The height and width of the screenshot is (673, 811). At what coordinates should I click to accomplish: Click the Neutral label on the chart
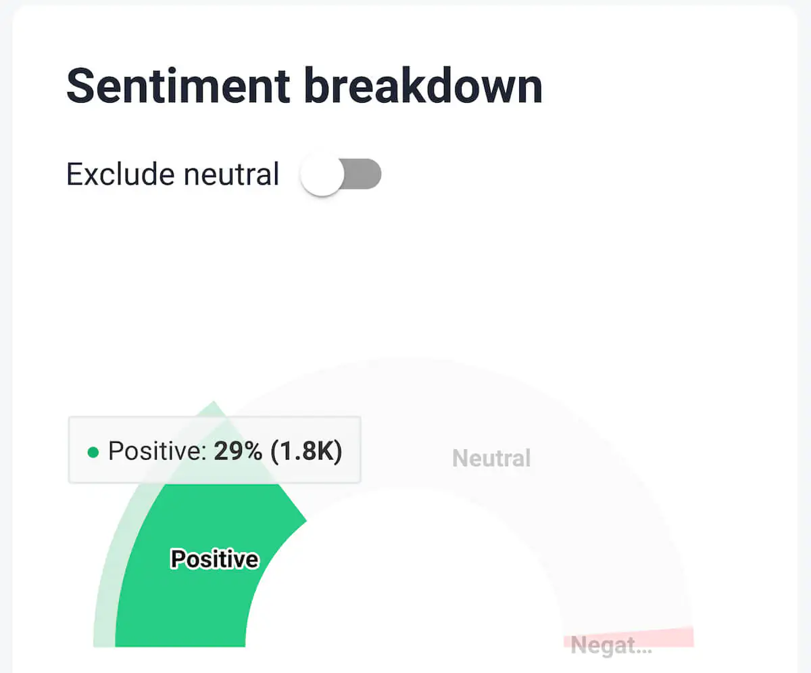pyautogui.click(x=491, y=458)
